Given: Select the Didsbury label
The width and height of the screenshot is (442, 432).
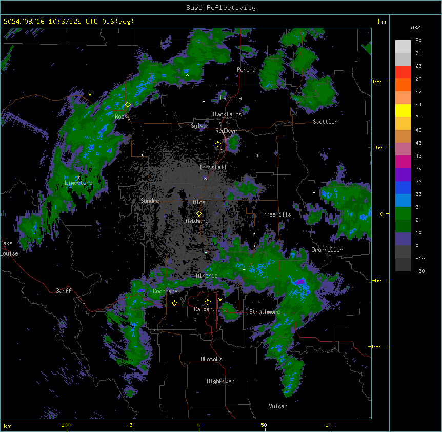Looking at the screenshot, I should 196,221.
